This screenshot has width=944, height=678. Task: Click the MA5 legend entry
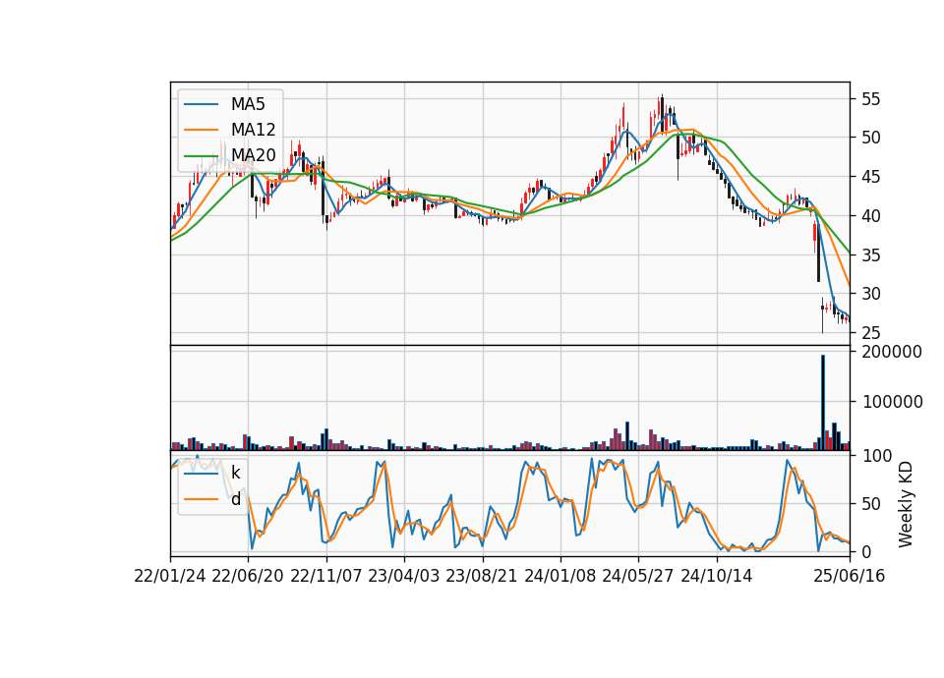pos(224,104)
